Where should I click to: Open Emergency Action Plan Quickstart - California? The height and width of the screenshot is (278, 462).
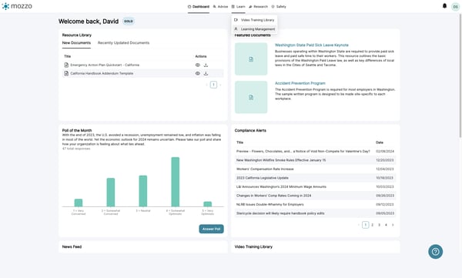105,65
